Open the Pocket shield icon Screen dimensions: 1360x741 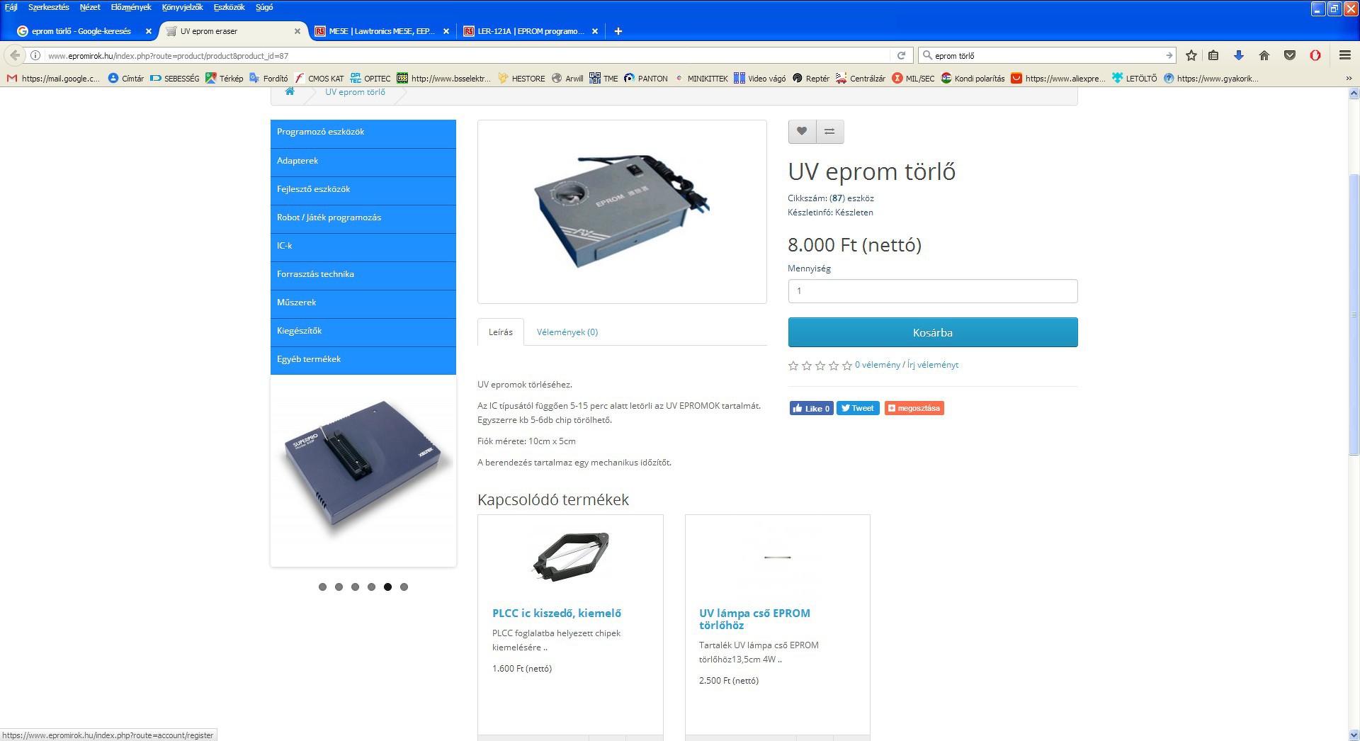(1290, 55)
